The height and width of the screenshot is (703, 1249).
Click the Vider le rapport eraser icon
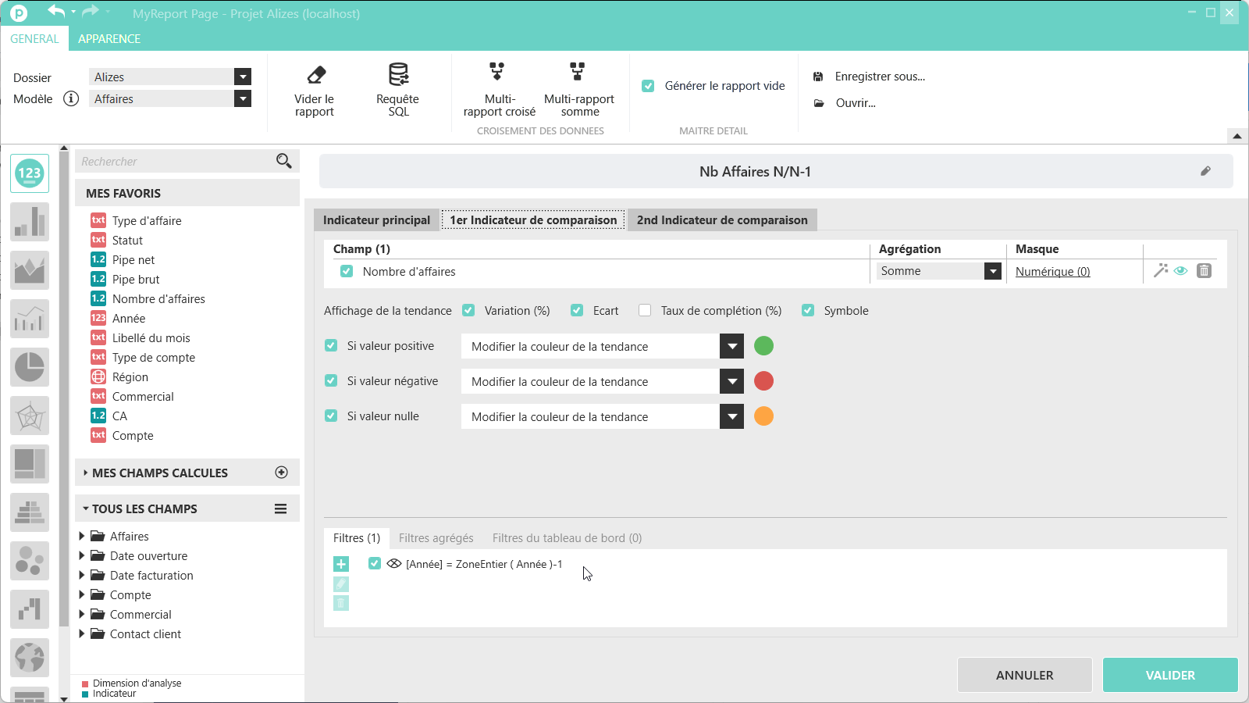[x=315, y=75]
